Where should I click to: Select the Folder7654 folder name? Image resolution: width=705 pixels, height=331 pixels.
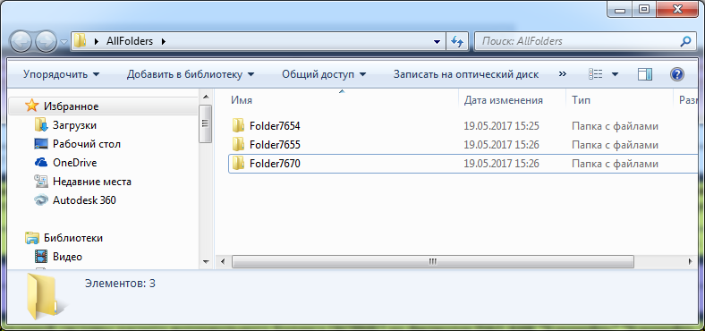point(275,126)
